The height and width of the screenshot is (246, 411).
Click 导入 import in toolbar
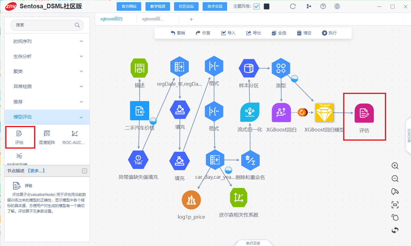(x=228, y=33)
